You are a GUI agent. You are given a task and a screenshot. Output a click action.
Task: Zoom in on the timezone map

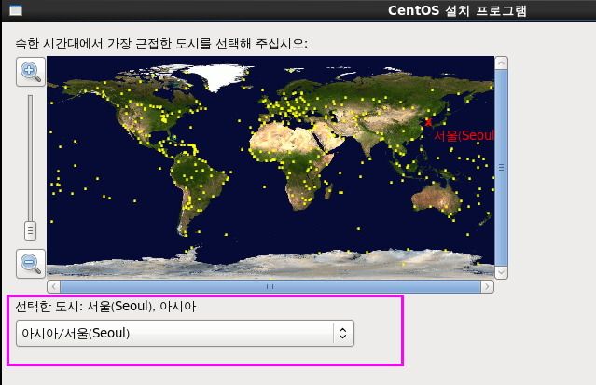pos(31,72)
